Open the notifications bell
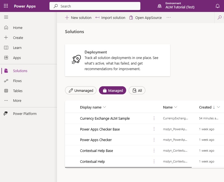Viewport: 224px width, 182px height. coord(217,6)
